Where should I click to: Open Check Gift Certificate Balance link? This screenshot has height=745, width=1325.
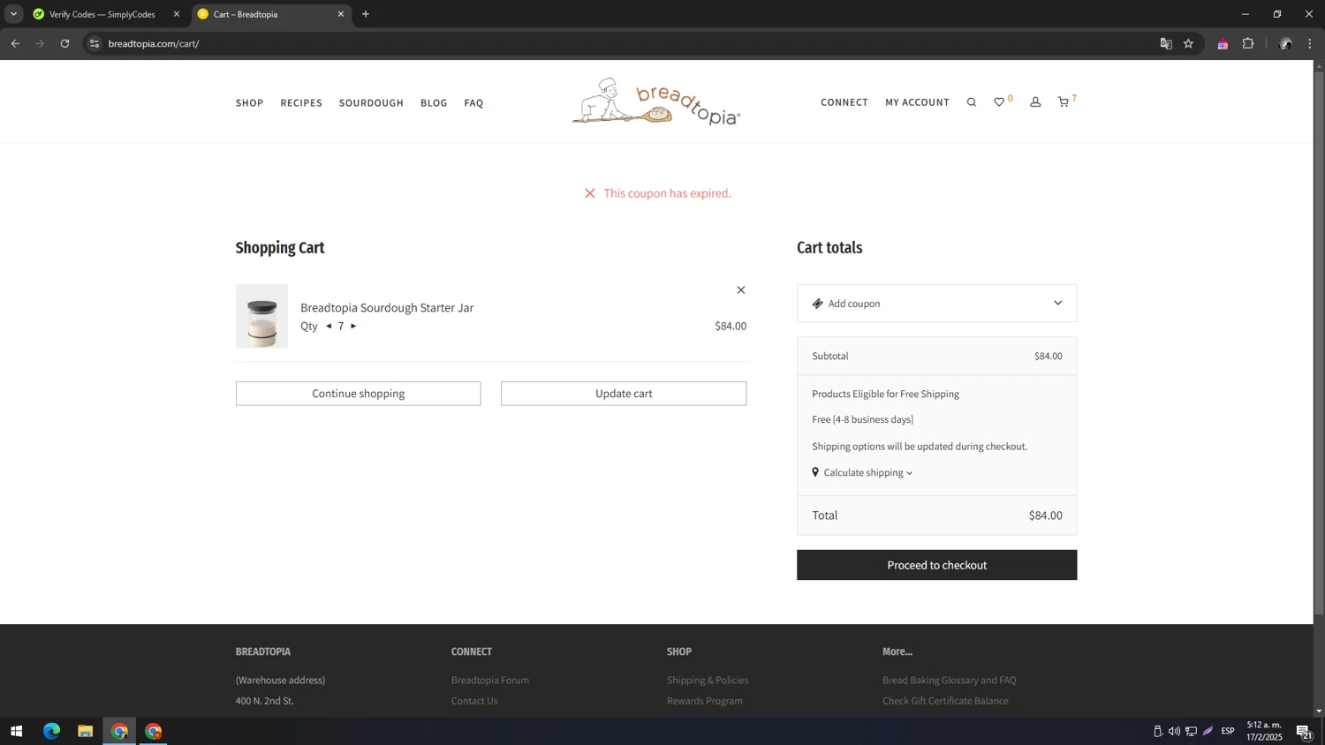[x=945, y=701]
